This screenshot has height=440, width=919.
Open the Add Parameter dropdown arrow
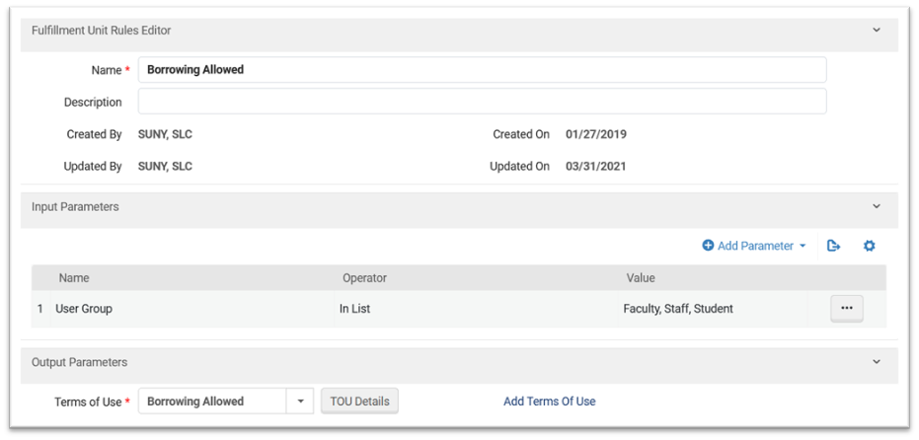coord(803,247)
